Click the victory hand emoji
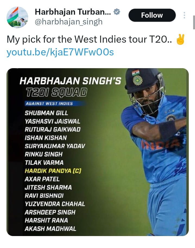 180,40
